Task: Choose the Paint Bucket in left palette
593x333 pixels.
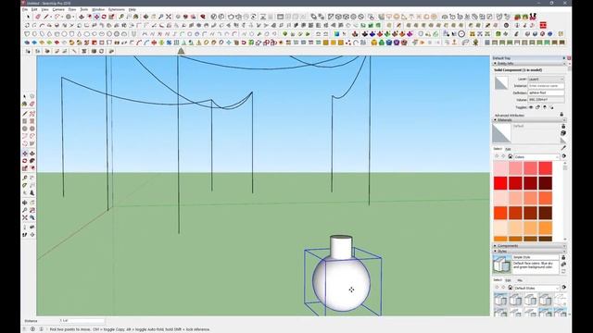Action: [25, 104]
